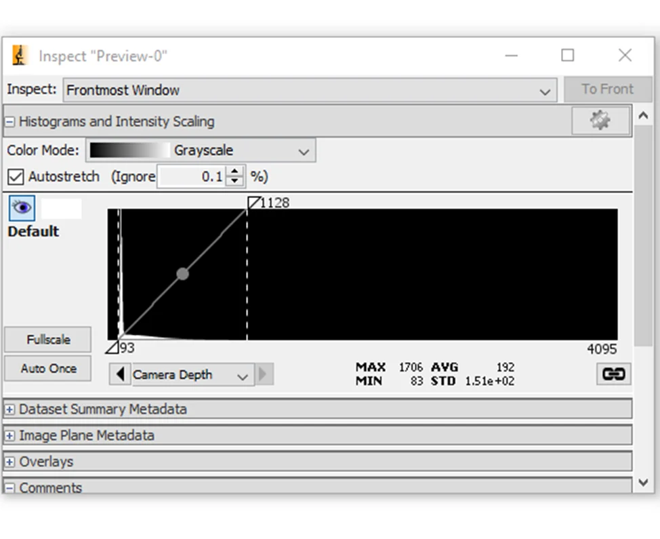Increase the Ignore percent with up stepper arrow
The height and width of the screenshot is (539, 660).
234,171
